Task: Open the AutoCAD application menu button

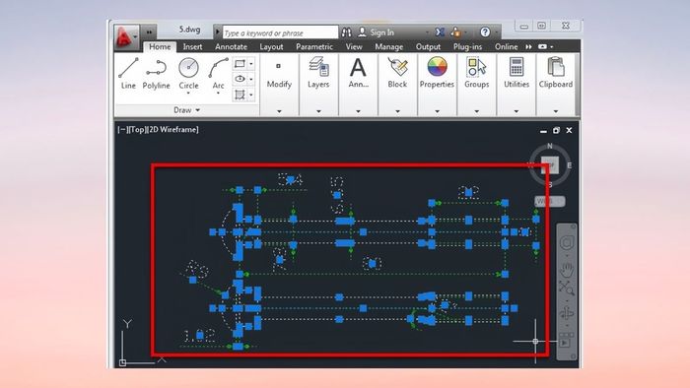Action: point(127,36)
